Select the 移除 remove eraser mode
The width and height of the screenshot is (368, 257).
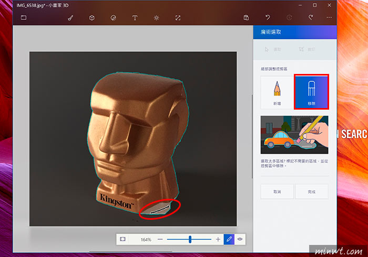[x=311, y=92]
